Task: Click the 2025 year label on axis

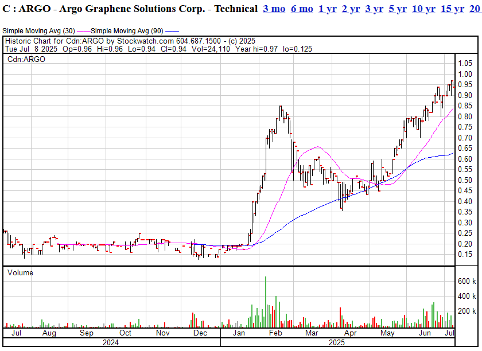Action: tap(337, 343)
